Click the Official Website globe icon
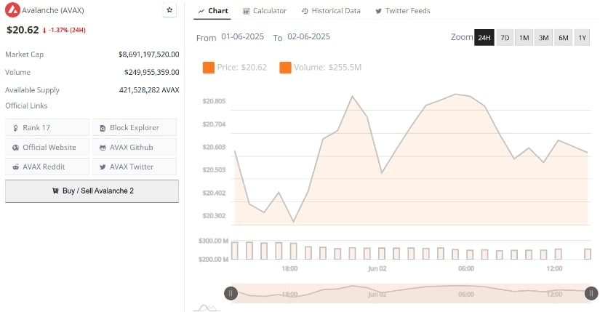This screenshot has height=312, width=600. [x=15, y=148]
